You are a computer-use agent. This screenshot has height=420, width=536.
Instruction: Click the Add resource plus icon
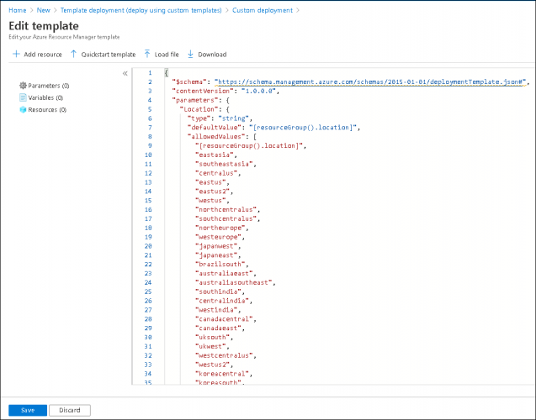16,55
